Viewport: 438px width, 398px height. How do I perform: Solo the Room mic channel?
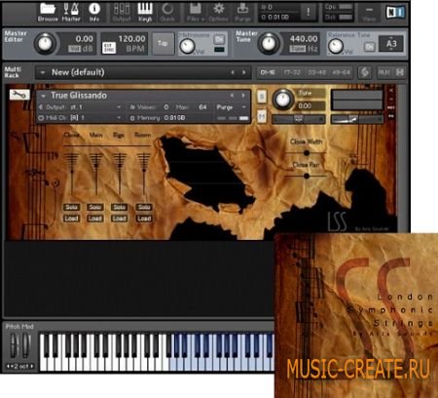click(x=144, y=207)
